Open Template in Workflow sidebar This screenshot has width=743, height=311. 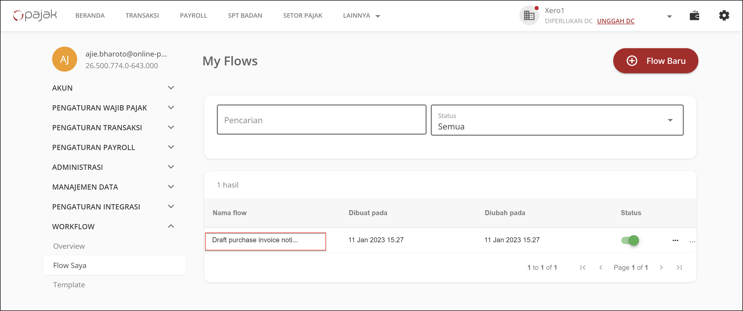tap(69, 285)
